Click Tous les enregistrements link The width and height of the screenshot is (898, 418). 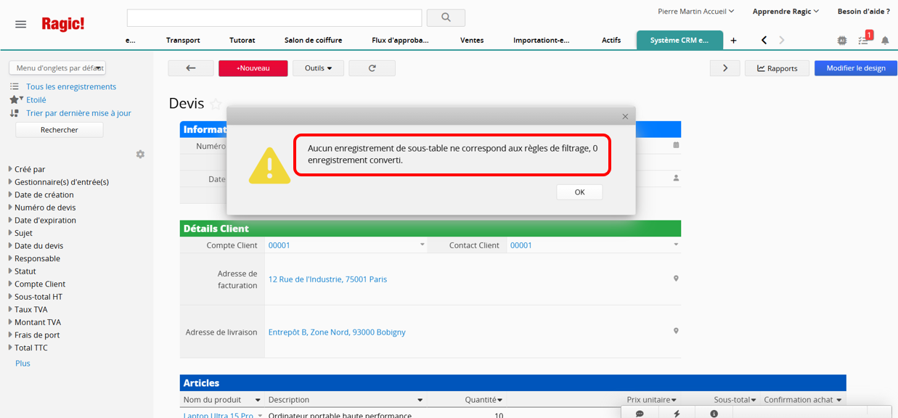(x=70, y=87)
